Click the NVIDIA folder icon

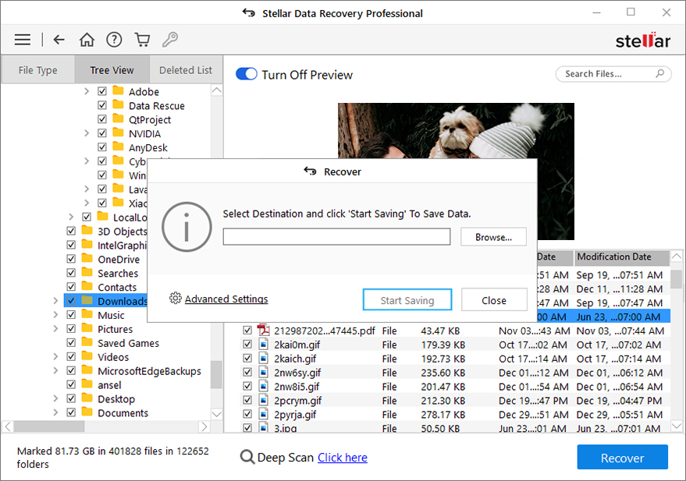coord(118,133)
